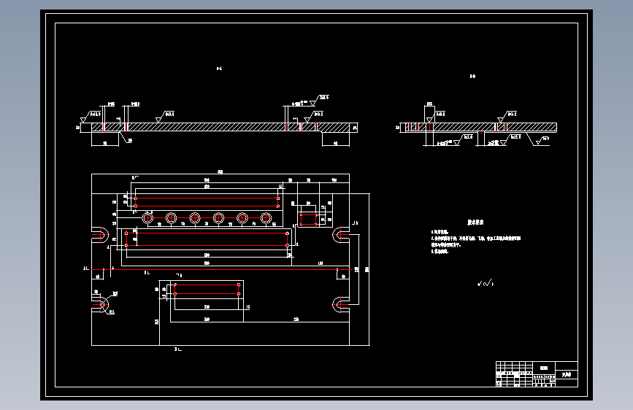Click the technical requirements heading above the notes
Image resolution: width=633 pixels, height=410 pixels.
[475, 223]
